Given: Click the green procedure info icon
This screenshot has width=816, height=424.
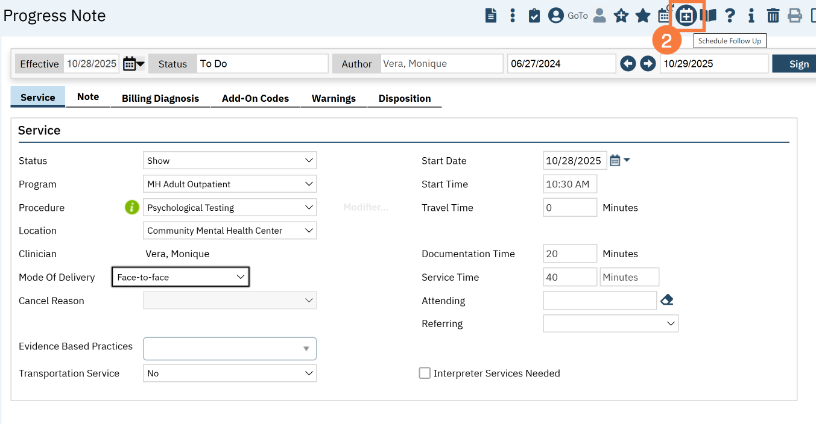Looking at the screenshot, I should (131, 207).
